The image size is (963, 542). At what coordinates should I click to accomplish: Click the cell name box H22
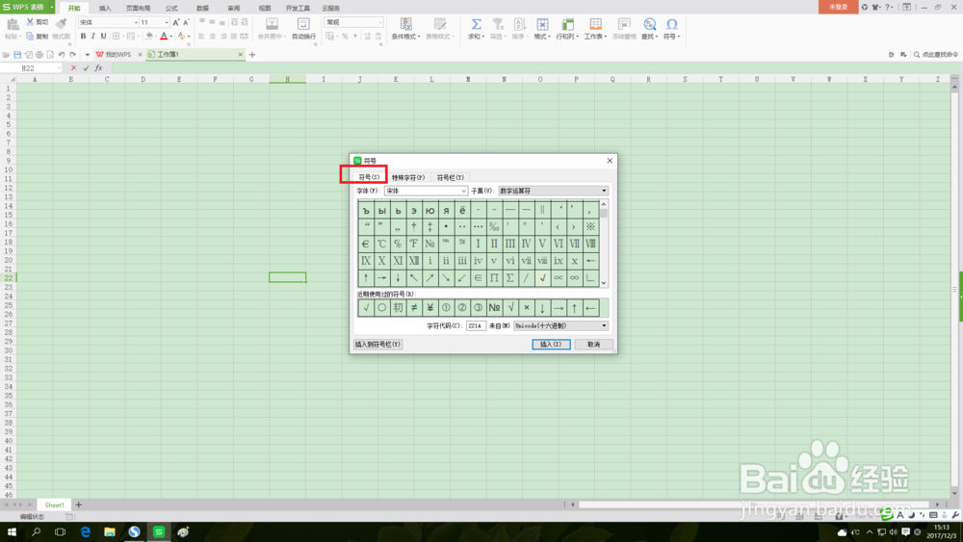point(30,68)
